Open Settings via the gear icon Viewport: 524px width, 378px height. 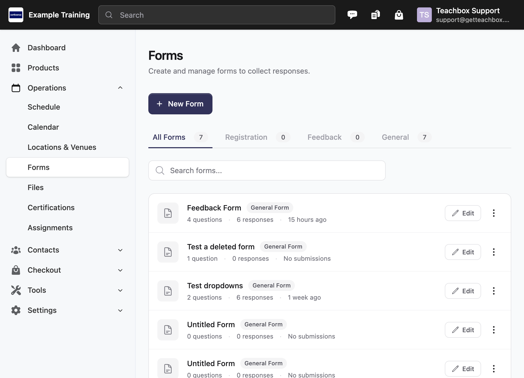(x=16, y=310)
